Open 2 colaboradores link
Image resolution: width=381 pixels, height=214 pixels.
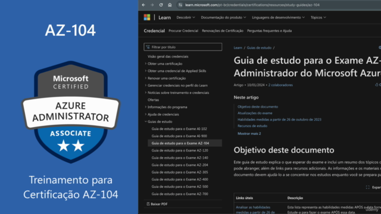click(280, 85)
